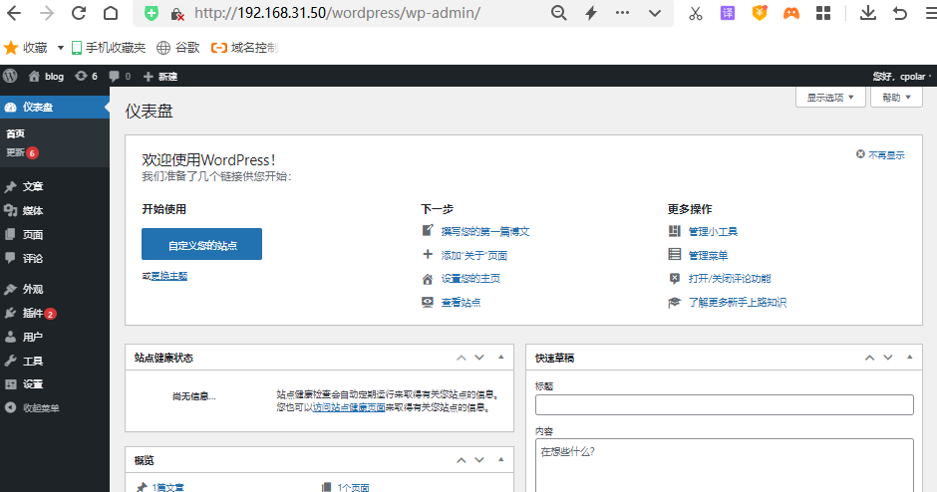
Task: Open the three-dot more options icon
Action: pos(623,13)
